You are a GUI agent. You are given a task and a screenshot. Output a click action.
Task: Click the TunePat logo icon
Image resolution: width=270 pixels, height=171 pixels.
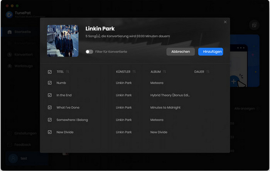coord(9,15)
